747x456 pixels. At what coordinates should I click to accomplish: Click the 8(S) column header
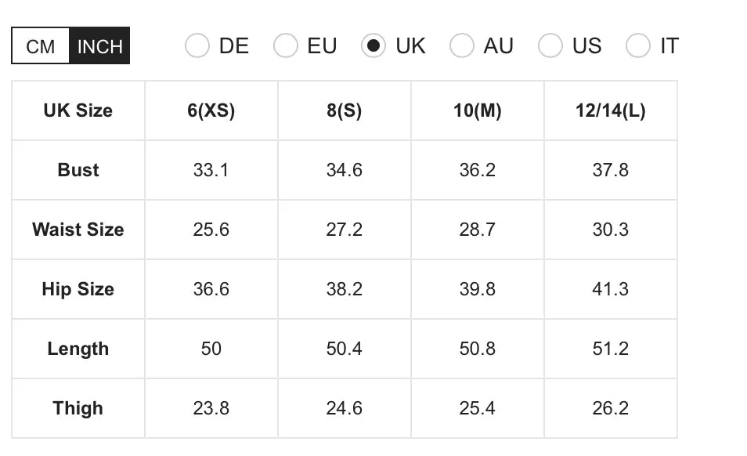[345, 110]
